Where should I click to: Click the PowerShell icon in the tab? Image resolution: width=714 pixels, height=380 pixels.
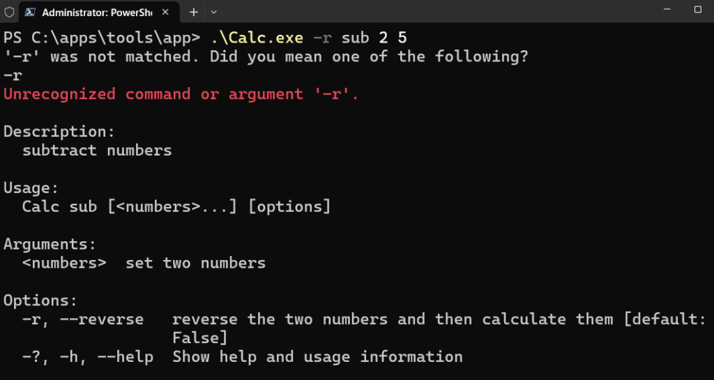(30, 13)
